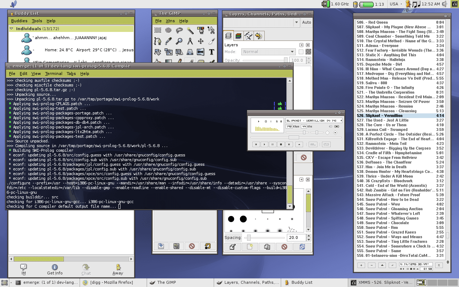Select the Measure compass tool

point(190,41)
